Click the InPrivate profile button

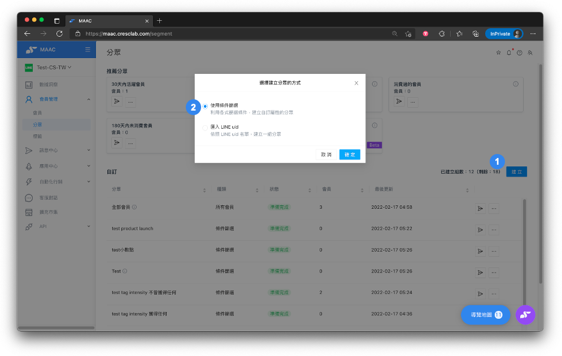[504, 34]
